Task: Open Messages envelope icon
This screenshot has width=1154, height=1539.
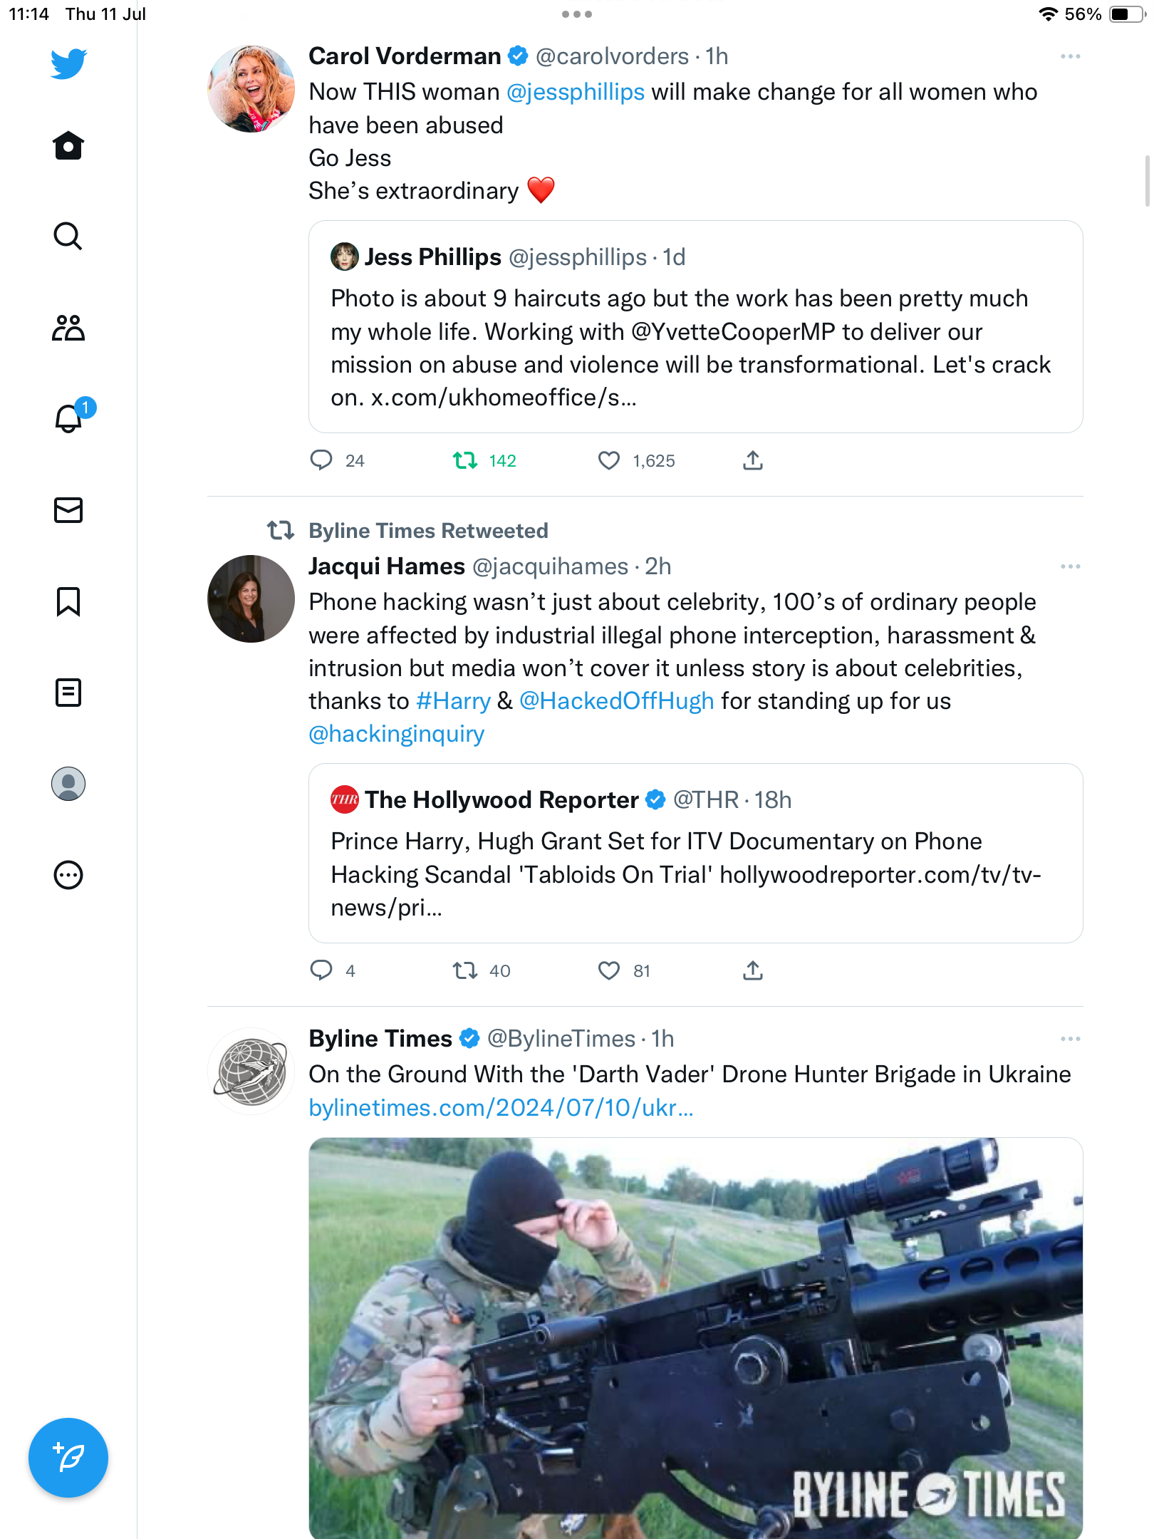Action: [x=68, y=510]
